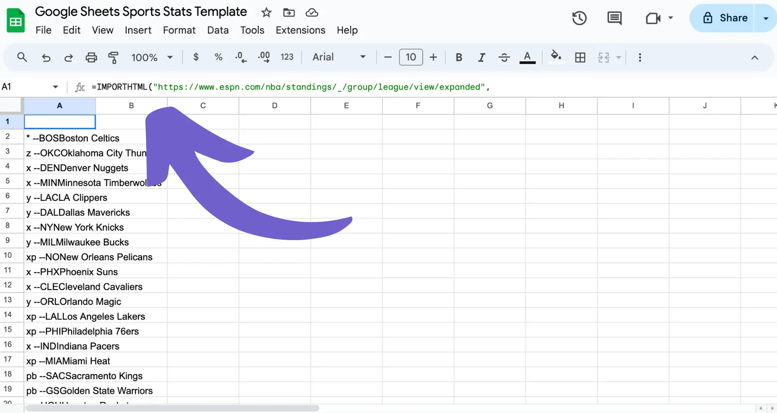Apply currency format dollar icon
Screen dimensions: 777x413
tap(196, 57)
